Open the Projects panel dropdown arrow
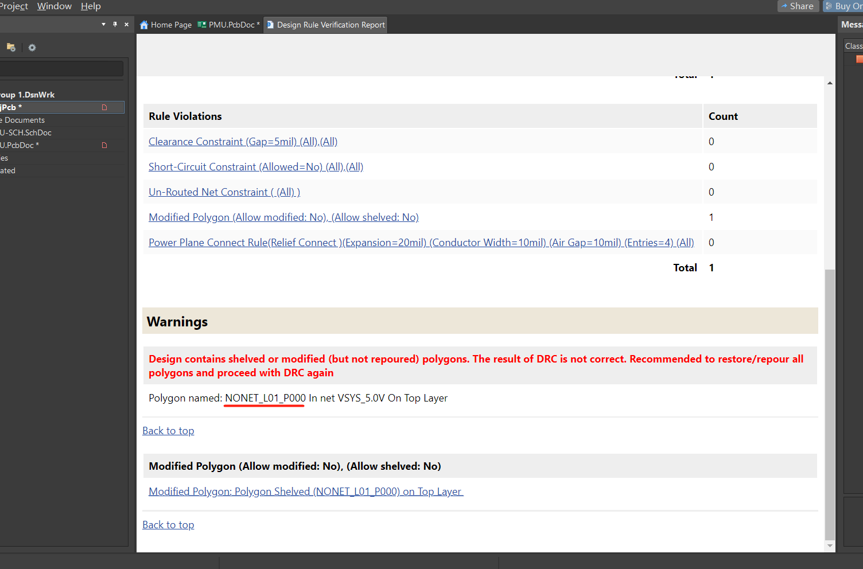Image resolution: width=863 pixels, height=569 pixels. (103, 24)
